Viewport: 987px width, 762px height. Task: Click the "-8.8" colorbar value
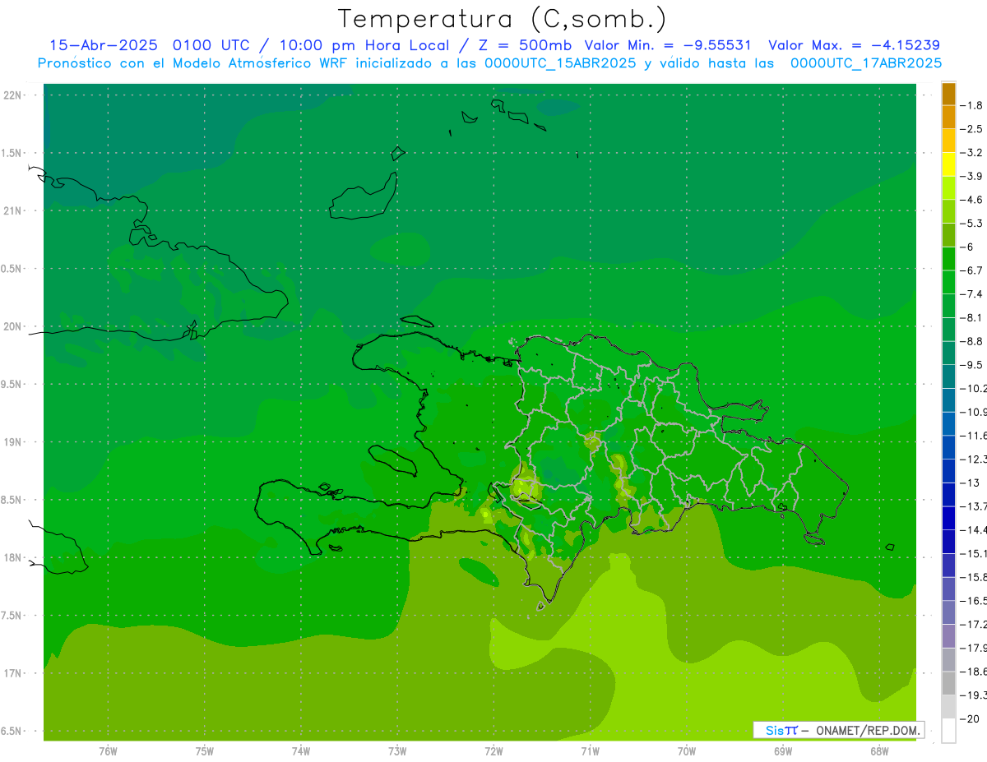point(973,341)
